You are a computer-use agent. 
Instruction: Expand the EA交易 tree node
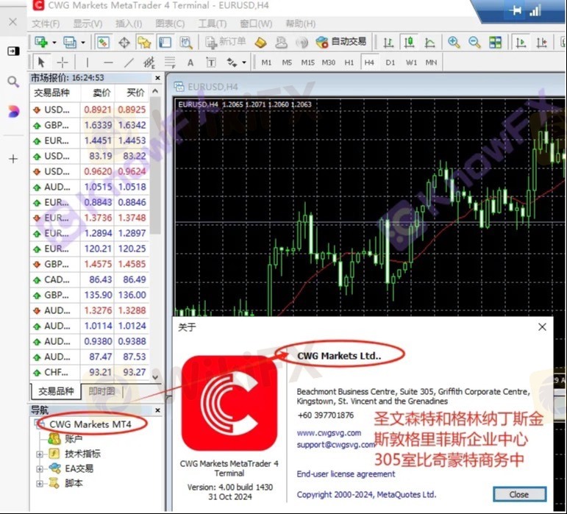pos(40,469)
